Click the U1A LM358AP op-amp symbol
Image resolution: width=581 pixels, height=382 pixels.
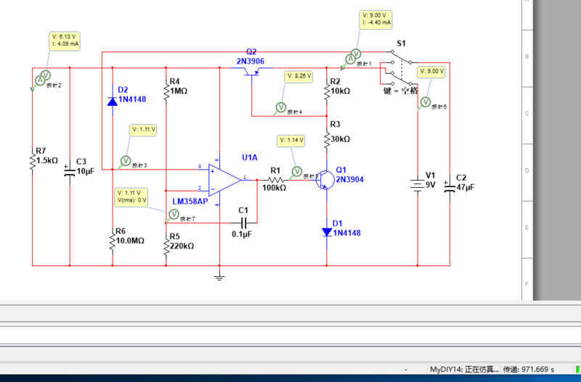click(x=224, y=178)
